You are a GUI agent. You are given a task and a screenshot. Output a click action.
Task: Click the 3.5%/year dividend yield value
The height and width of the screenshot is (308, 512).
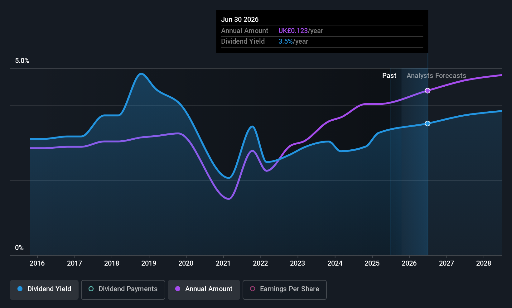(293, 41)
